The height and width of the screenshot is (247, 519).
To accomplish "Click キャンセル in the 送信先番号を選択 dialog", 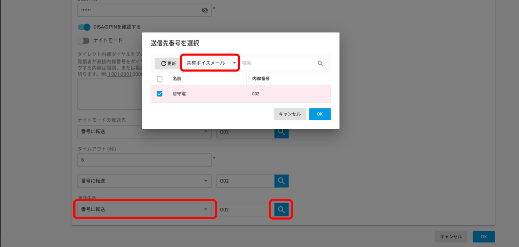I will pyautogui.click(x=290, y=114).
